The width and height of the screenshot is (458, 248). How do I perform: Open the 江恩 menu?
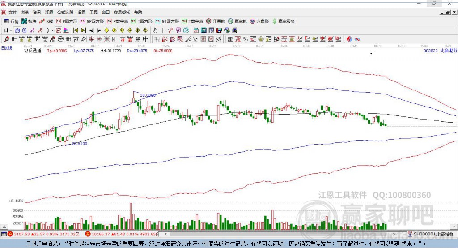(49, 12)
